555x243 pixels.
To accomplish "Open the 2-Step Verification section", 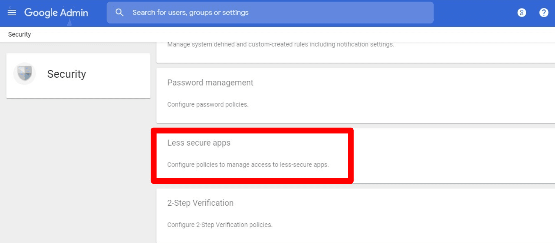I will pos(200,203).
